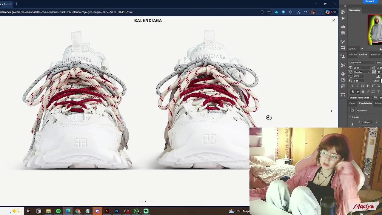Image resolution: width=382 pixels, height=215 pixels.
Task: Open the address bar page options circle icon
Action: pos(262,12)
